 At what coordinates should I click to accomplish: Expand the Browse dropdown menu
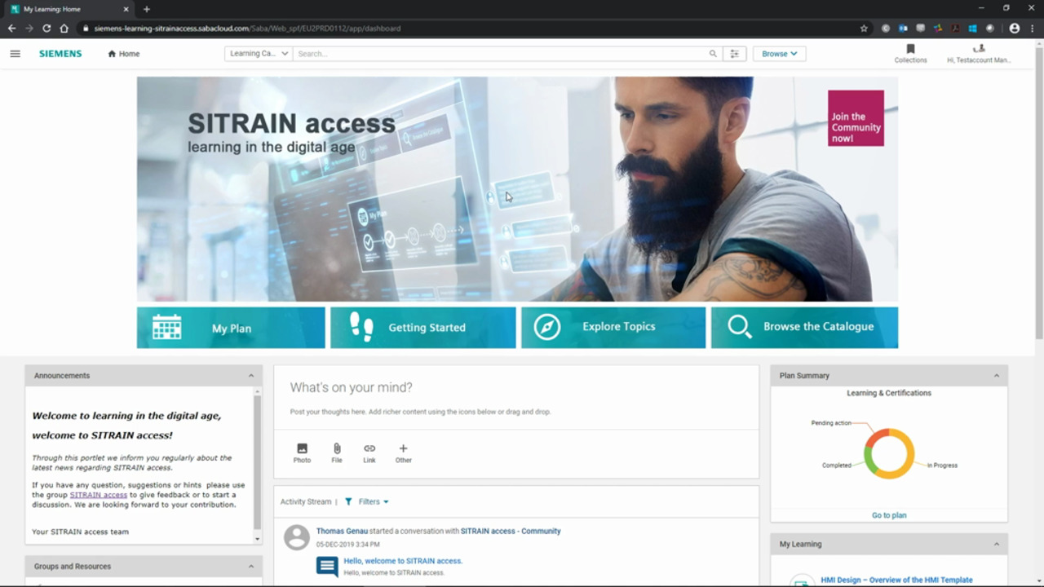[x=779, y=54]
